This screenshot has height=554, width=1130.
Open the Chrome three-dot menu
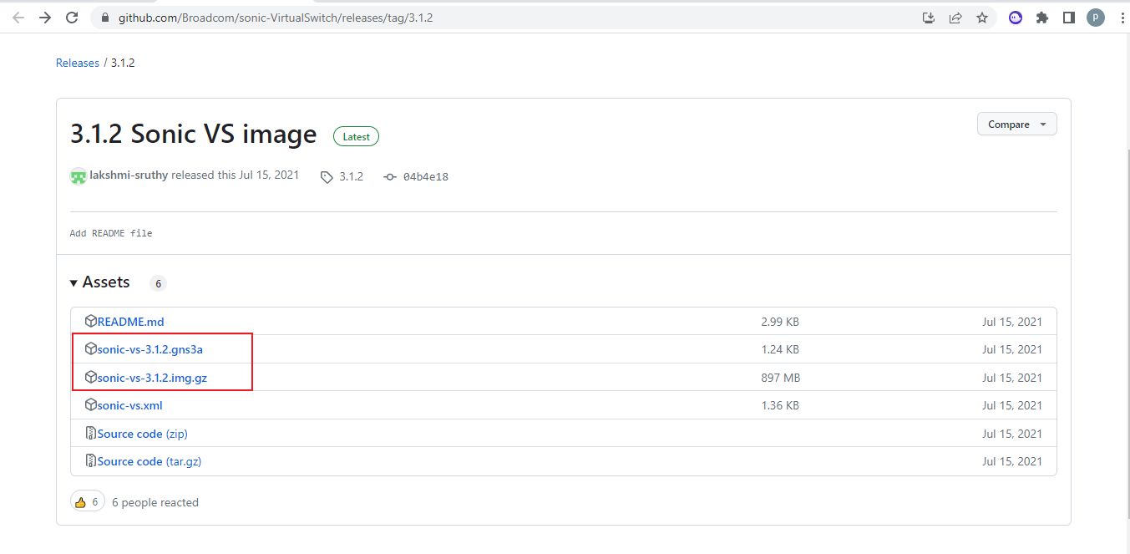click(1122, 17)
